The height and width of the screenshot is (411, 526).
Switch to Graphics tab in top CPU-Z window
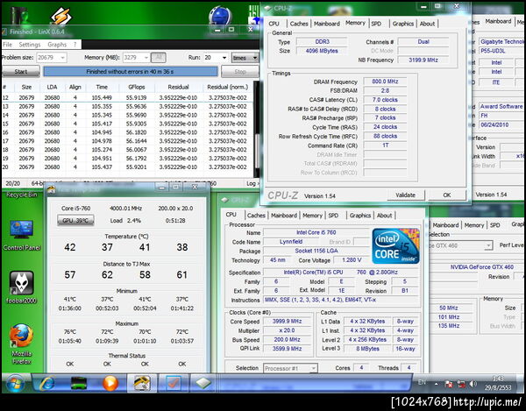pos(403,24)
